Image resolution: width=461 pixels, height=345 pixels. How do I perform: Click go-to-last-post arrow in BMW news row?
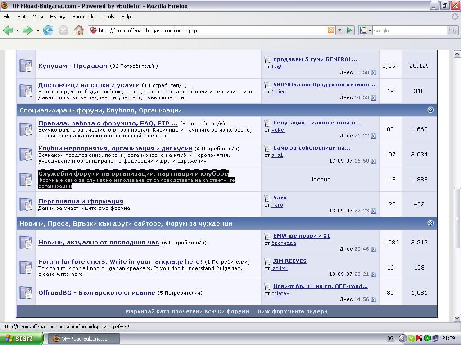click(x=373, y=249)
